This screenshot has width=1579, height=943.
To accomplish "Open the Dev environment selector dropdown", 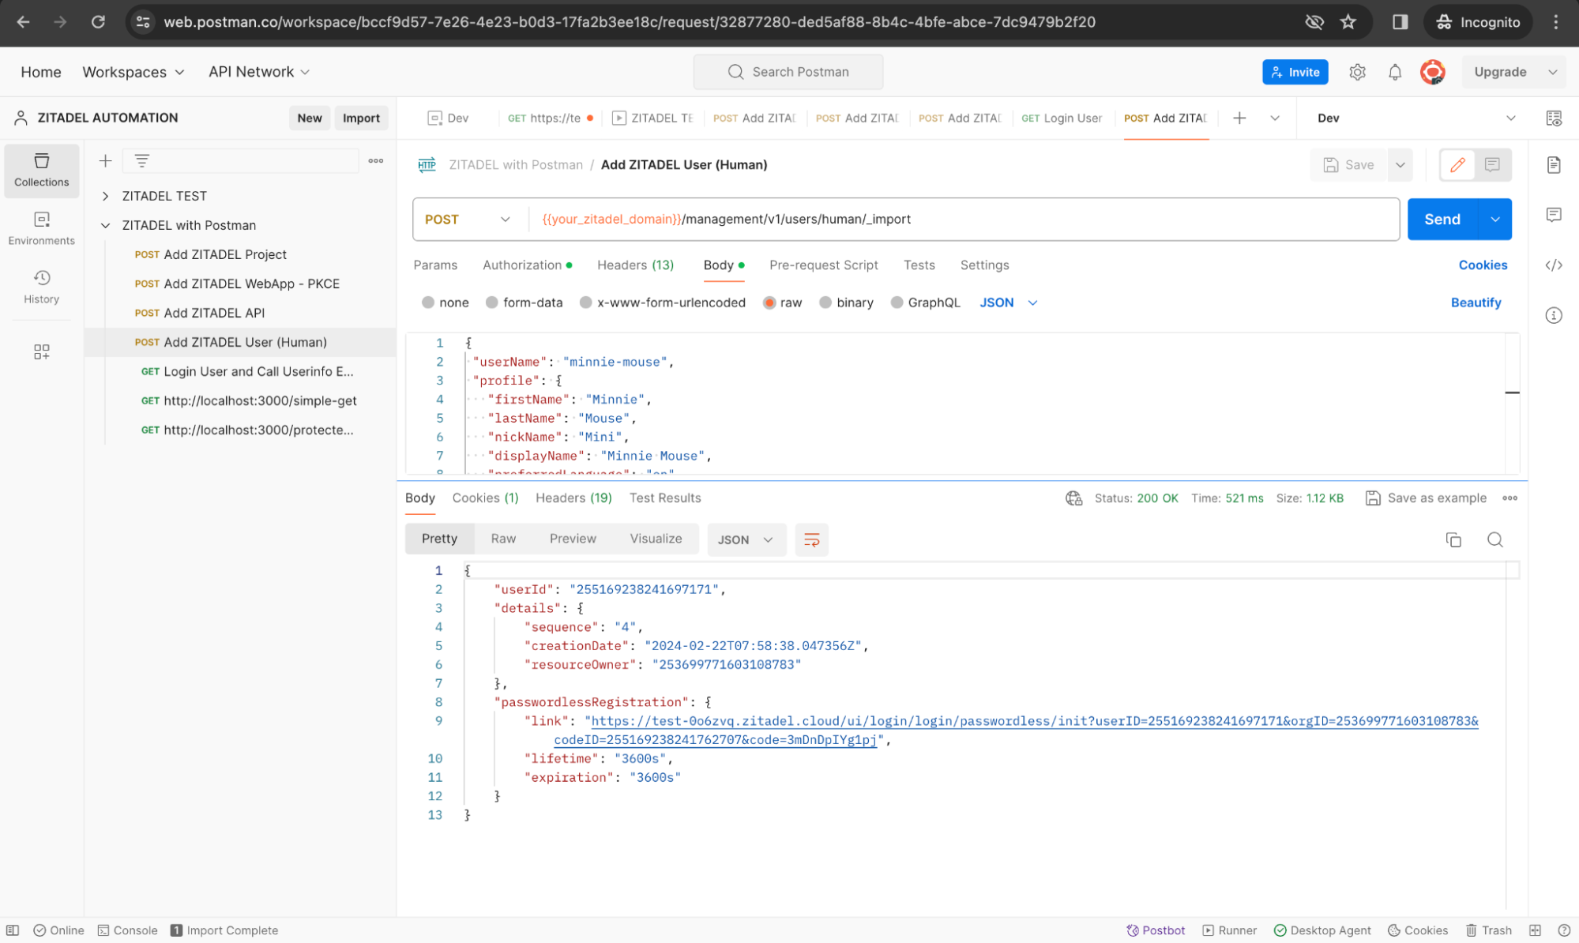I will coord(1414,118).
